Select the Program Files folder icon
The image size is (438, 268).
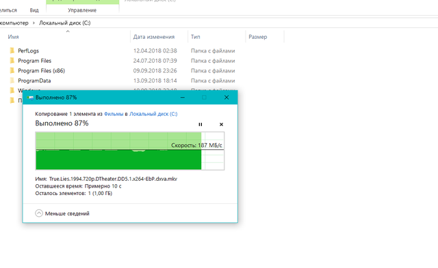pos(12,61)
